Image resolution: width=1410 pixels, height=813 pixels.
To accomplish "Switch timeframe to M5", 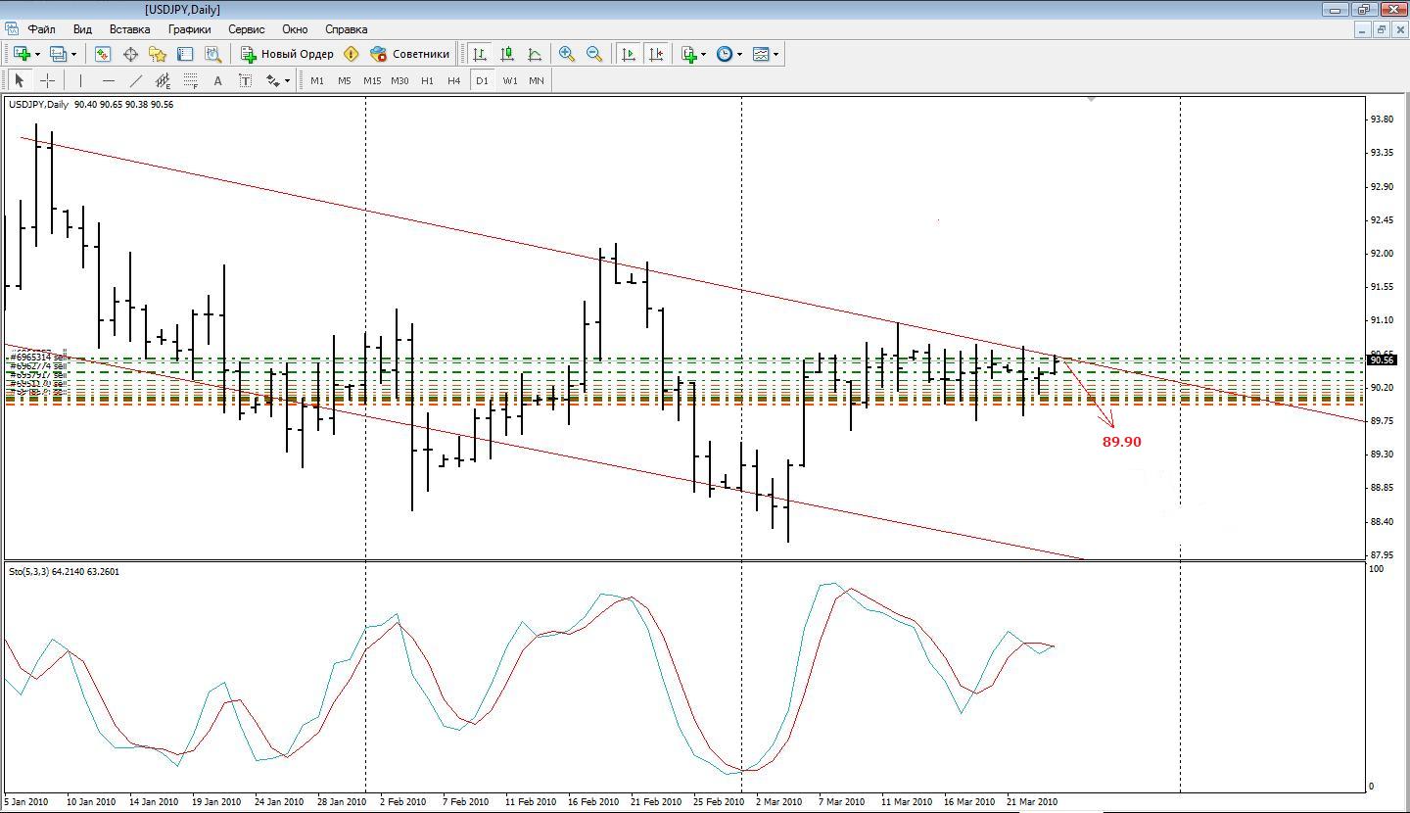I will point(345,80).
